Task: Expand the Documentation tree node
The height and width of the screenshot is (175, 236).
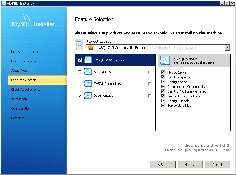Action: point(150,96)
